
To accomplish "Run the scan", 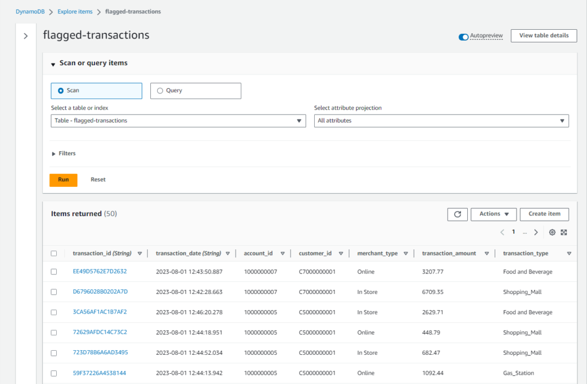I will (63, 179).
